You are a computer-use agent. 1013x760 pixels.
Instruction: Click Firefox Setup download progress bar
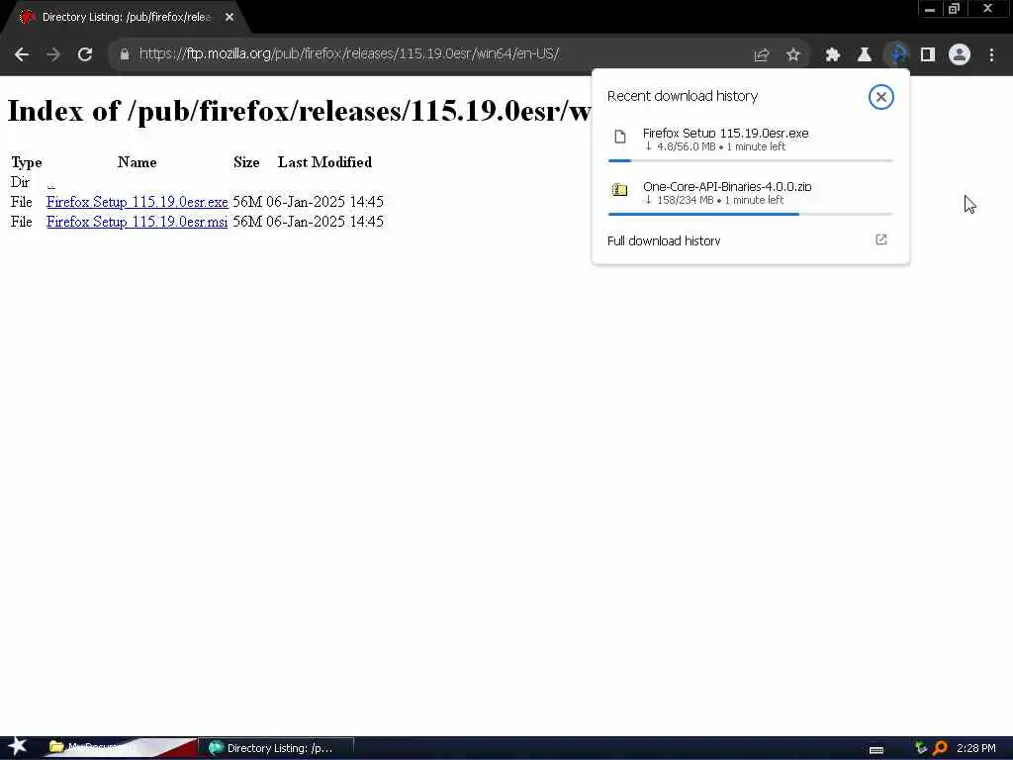point(751,160)
